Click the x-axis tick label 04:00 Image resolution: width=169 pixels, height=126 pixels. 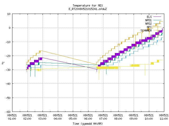58,119
